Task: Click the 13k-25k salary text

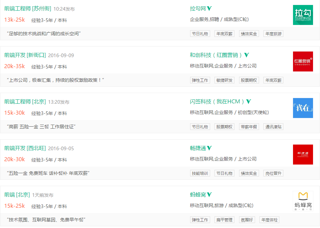Action: 15,20
